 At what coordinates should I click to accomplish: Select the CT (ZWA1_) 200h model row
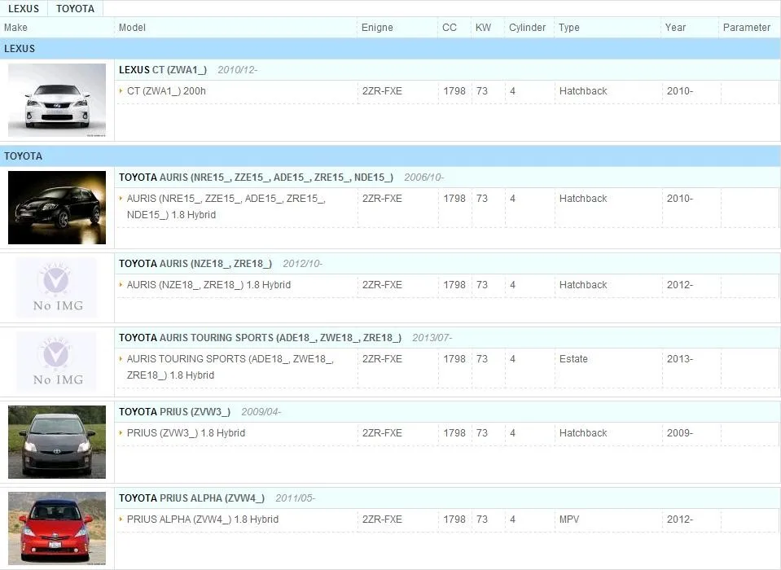point(166,91)
